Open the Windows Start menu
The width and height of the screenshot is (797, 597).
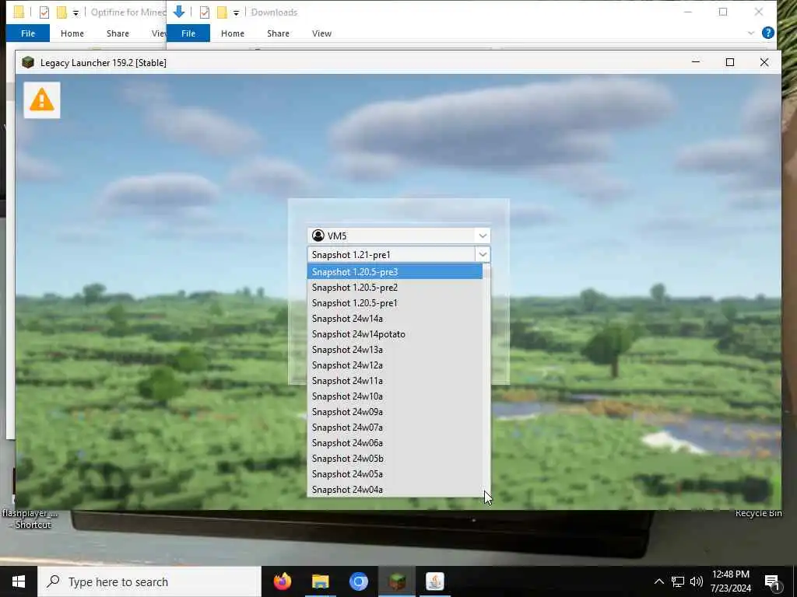[19, 581]
